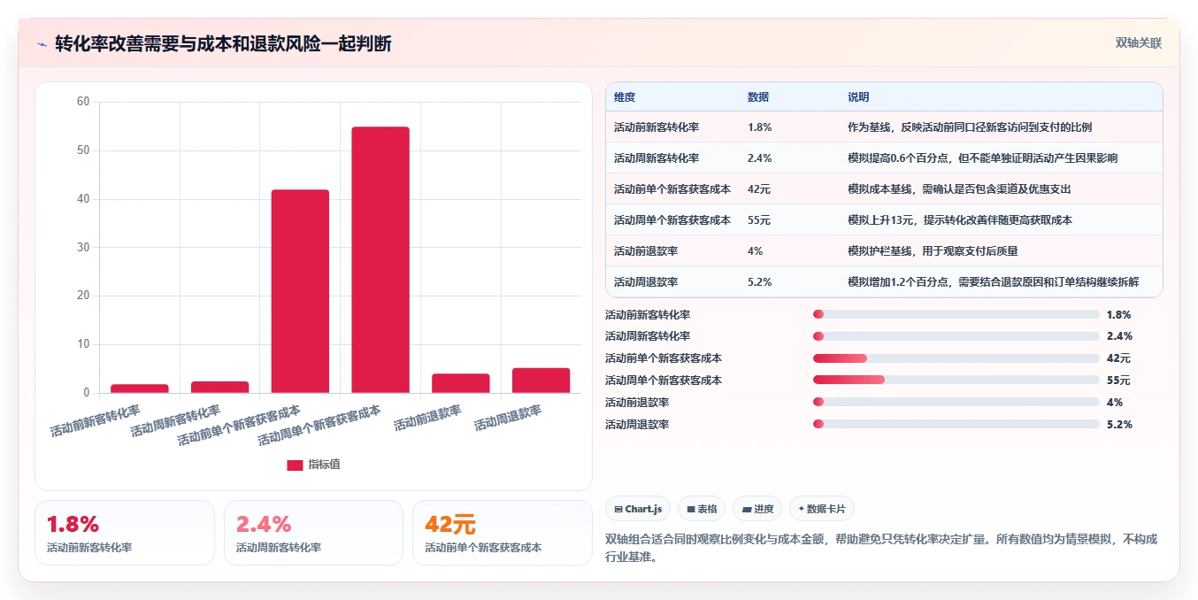Click the x-axis label 活动前退款率
This screenshot has height=600, width=1198.
click(x=428, y=417)
